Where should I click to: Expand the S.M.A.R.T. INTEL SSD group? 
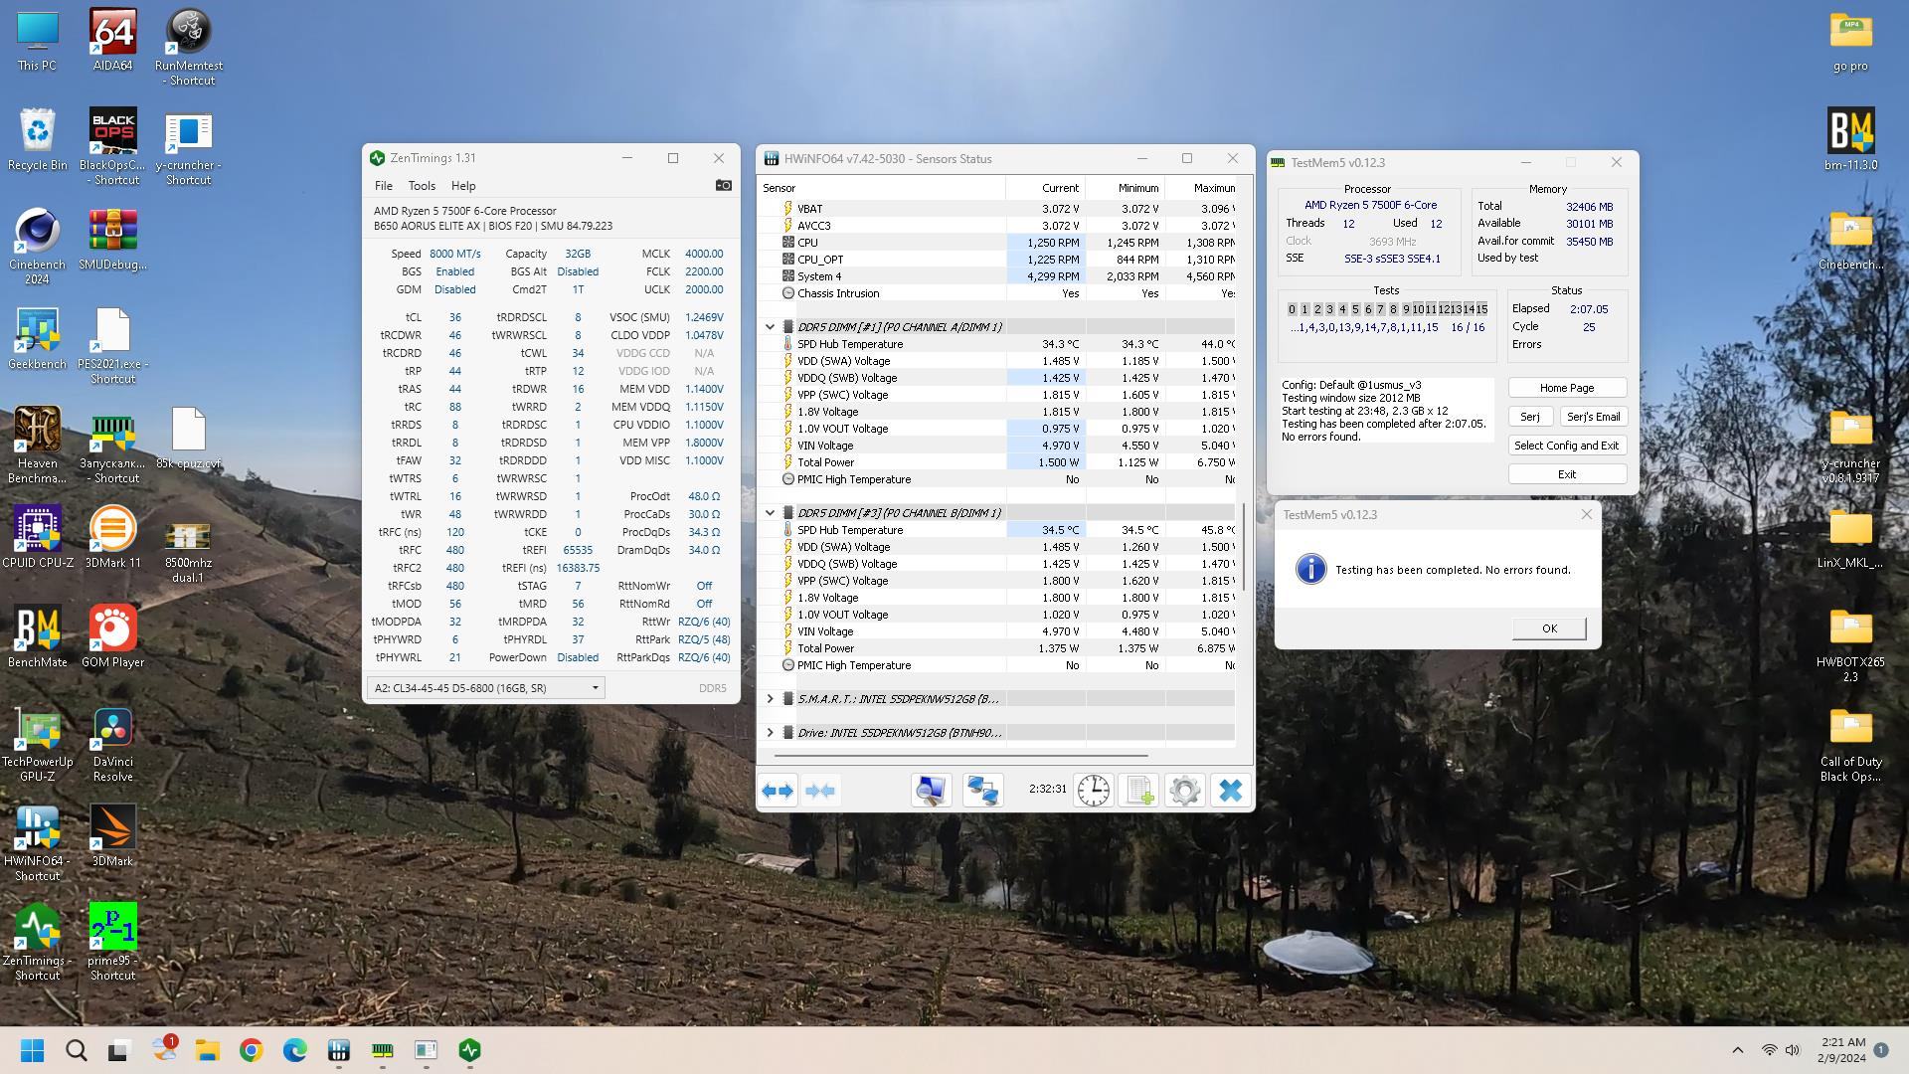[770, 699]
